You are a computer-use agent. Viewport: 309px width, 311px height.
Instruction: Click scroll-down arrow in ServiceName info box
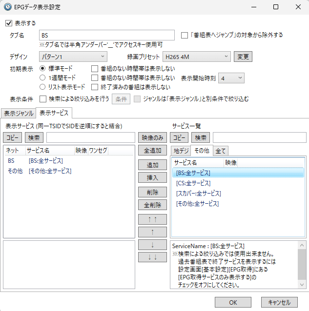(302, 285)
